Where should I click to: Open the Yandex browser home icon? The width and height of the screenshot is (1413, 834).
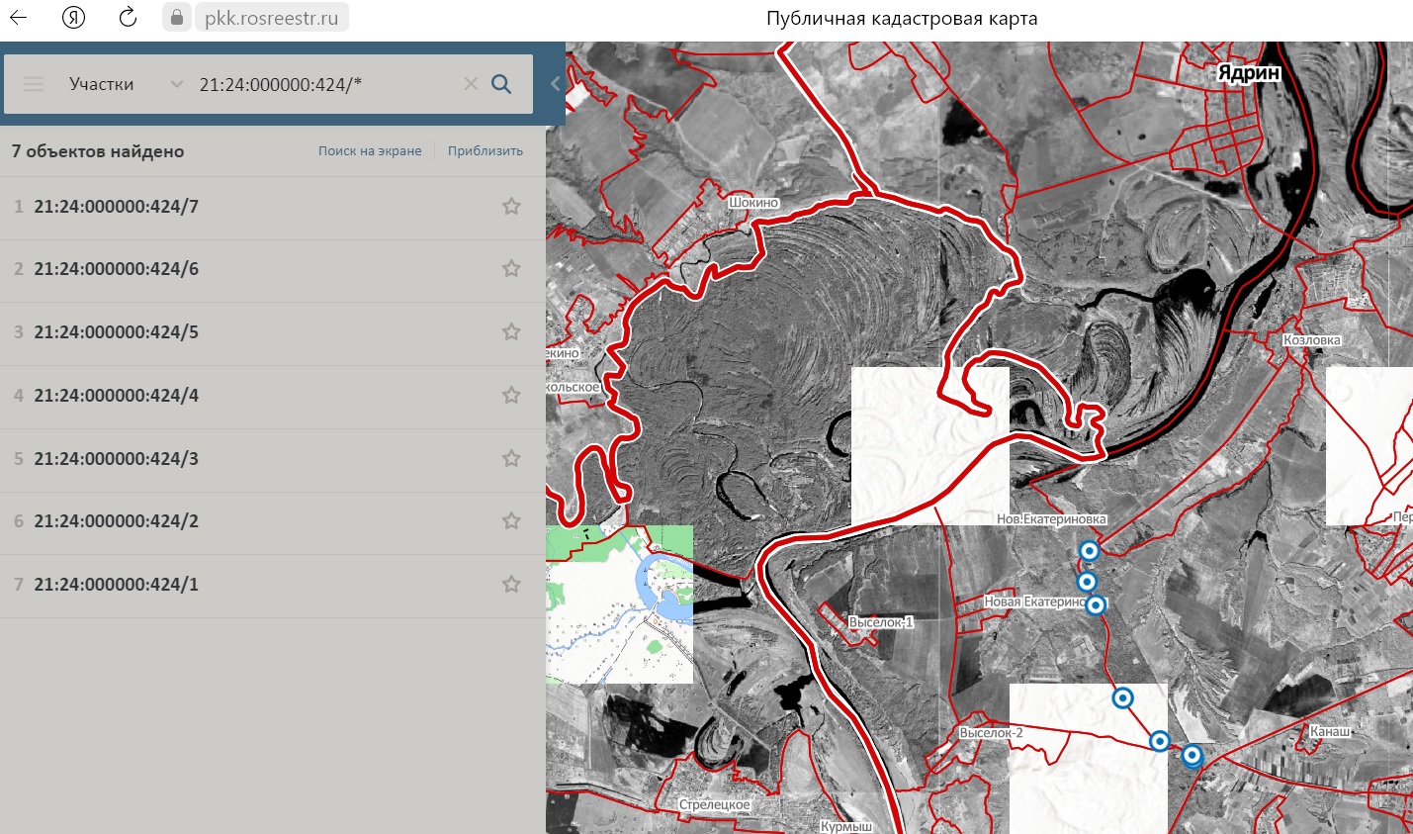click(73, 18)
